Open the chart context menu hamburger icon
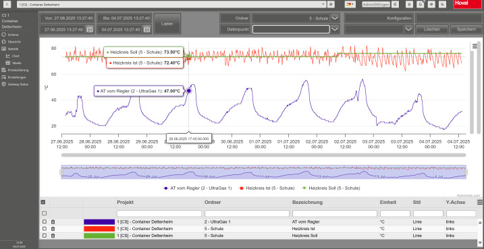Image resolution: width=484 pixels, height=249 pixels. pyautogui.click(x=475, y=46)
